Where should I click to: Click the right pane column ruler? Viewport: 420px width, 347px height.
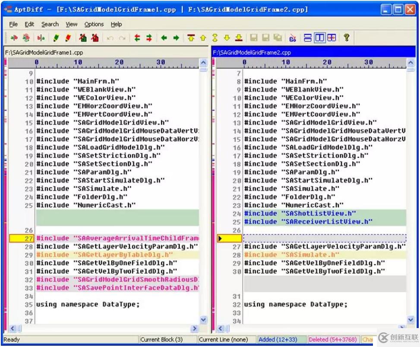(x=311, y=63)
